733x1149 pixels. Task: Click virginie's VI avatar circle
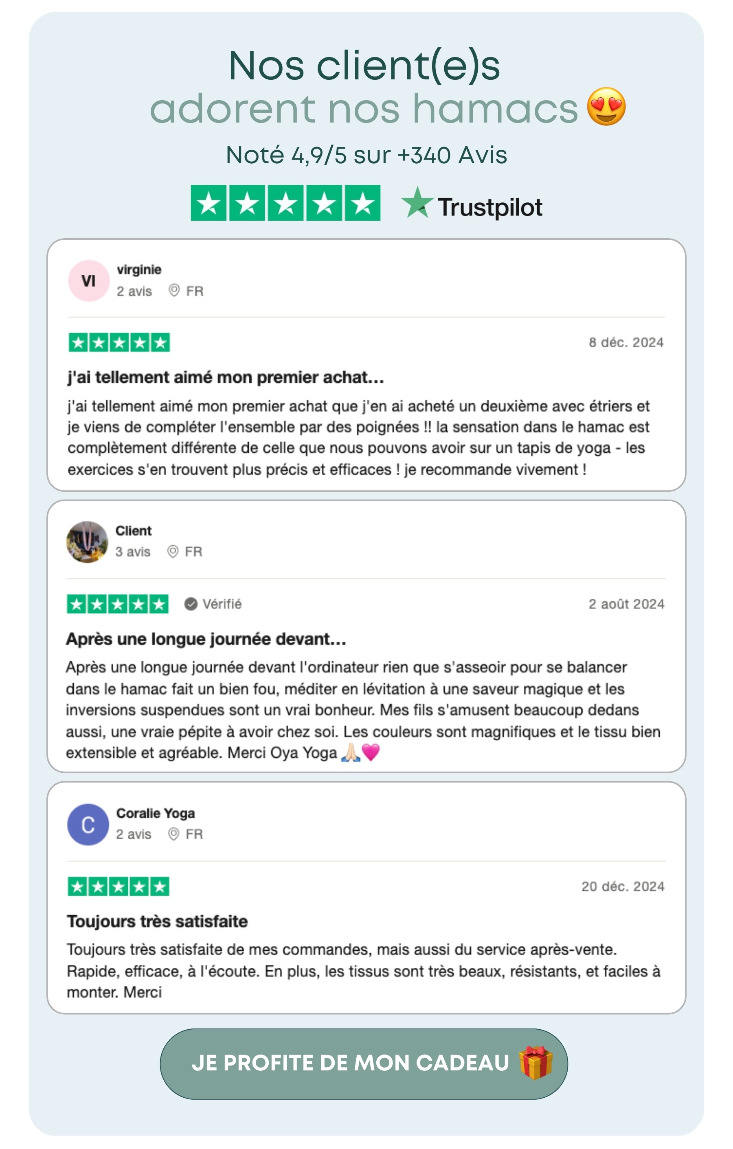89,281
